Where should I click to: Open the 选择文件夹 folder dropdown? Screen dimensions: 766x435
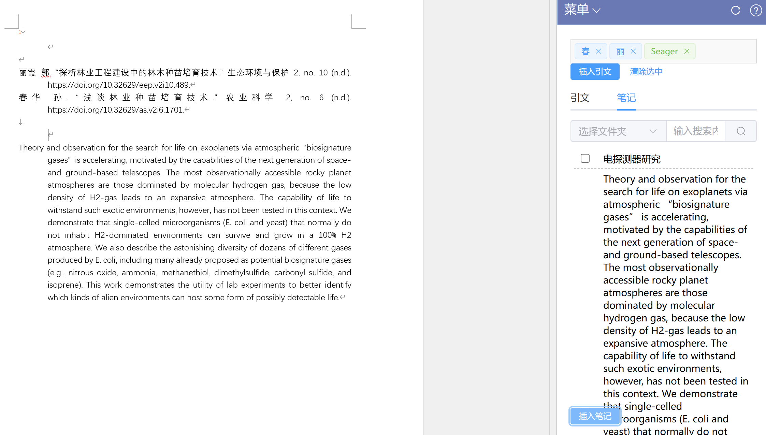coord(618,131)
